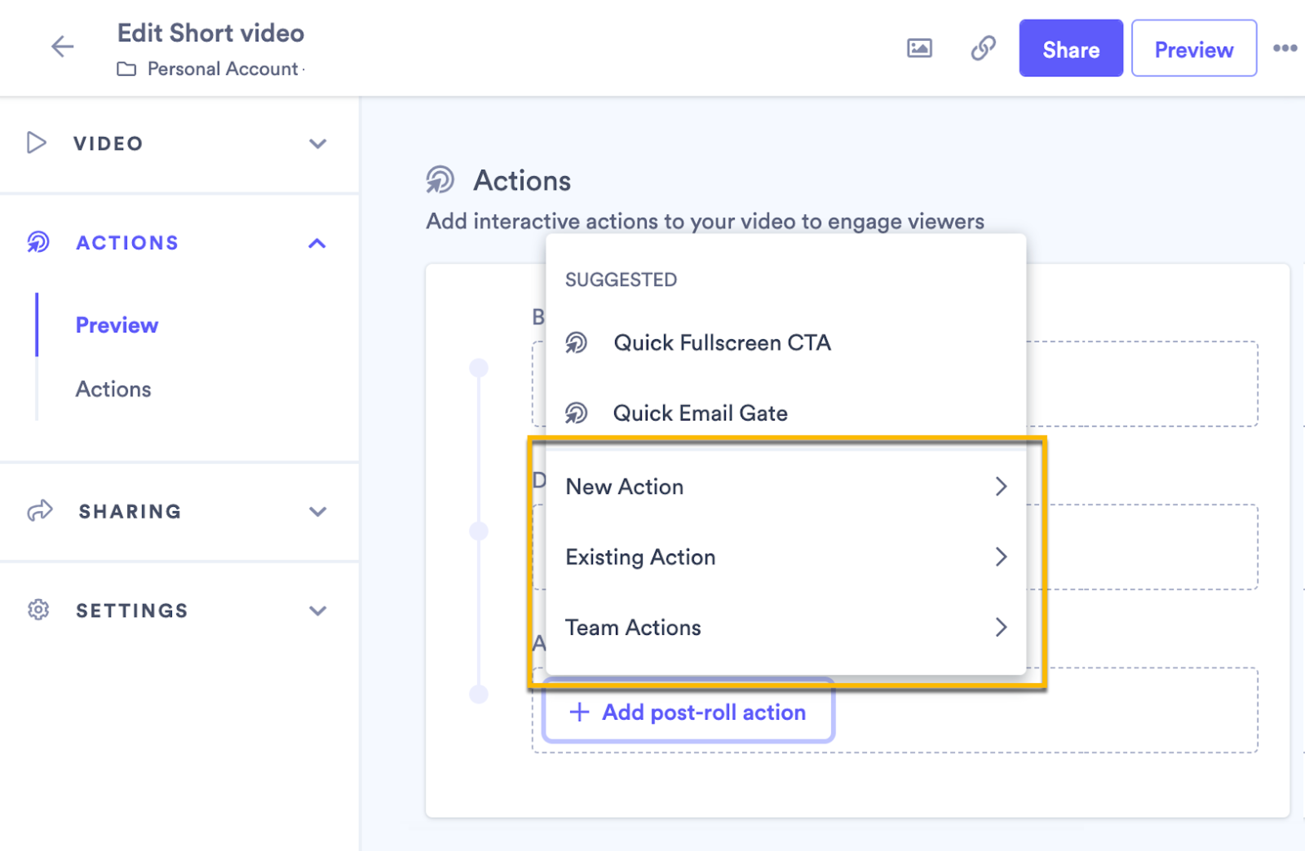The image size is (1305, 851).
Task: Click the Settings gear icon in sidebar
Action: coord(38,610)
